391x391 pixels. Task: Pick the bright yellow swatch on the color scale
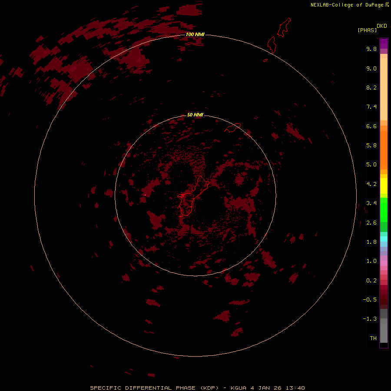(384, 186)
